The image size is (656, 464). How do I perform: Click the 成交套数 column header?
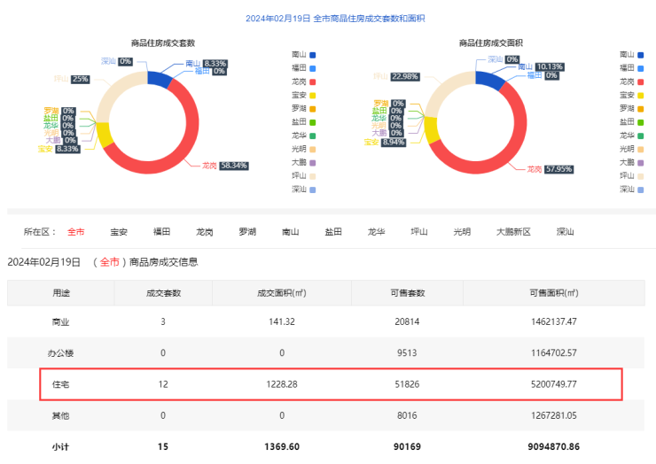(163, 292)
